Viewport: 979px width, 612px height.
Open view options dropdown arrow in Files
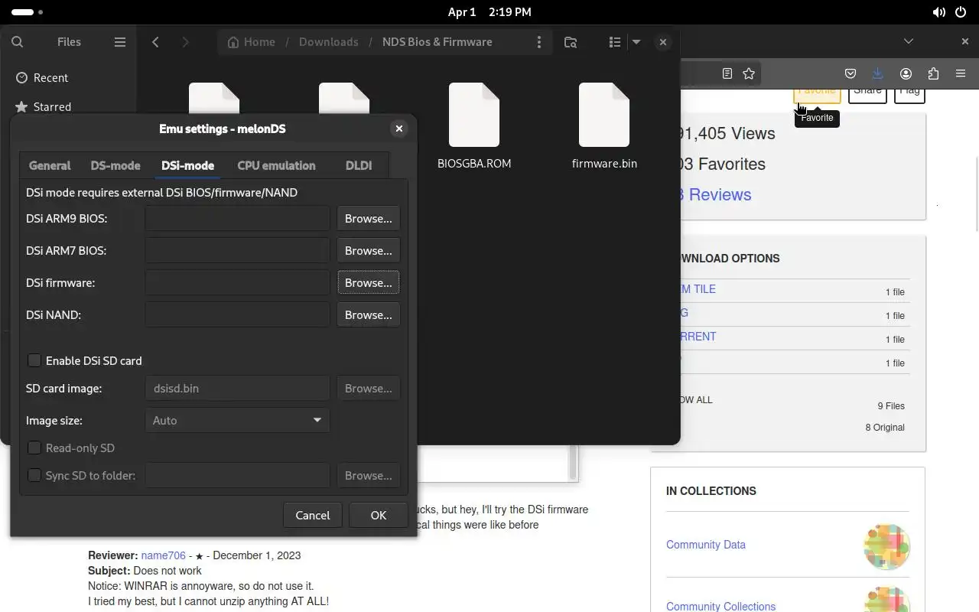[636, 42]
